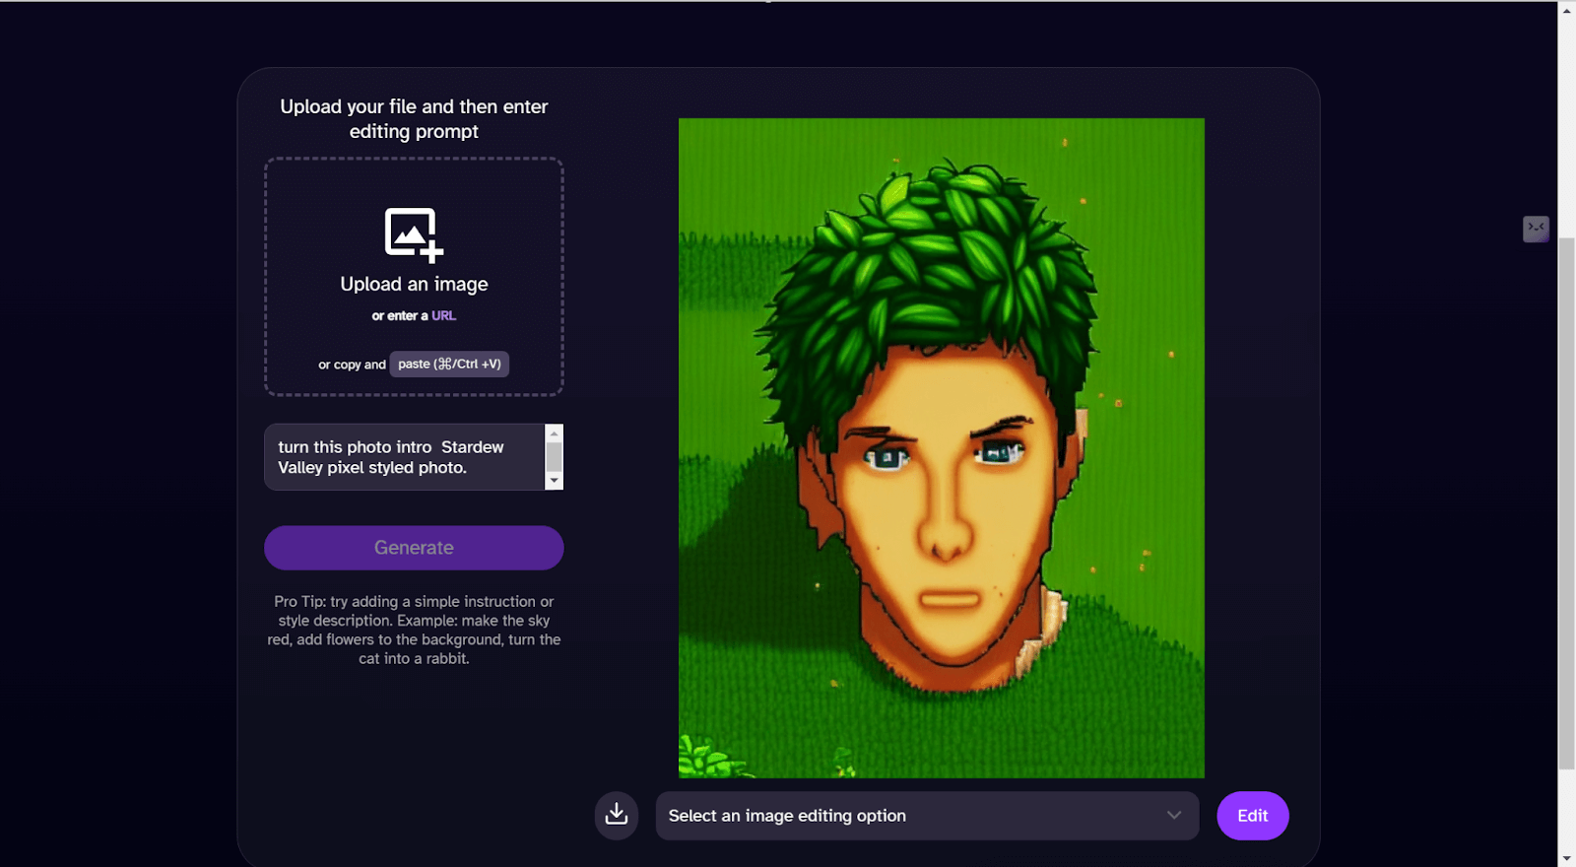Click the prompt box scrollbar thumb
Image resolution: width=1576 pixels, height=867 pixels.
click(555, 457)
